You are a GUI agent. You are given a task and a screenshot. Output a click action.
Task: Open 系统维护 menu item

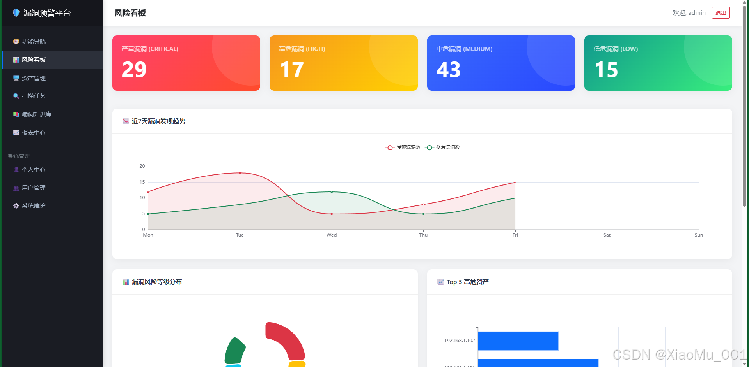[x=52, y=205]
